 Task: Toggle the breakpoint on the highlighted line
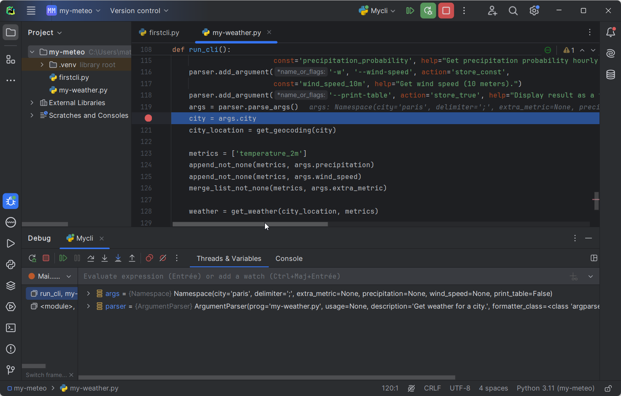[x=148, y=118]
